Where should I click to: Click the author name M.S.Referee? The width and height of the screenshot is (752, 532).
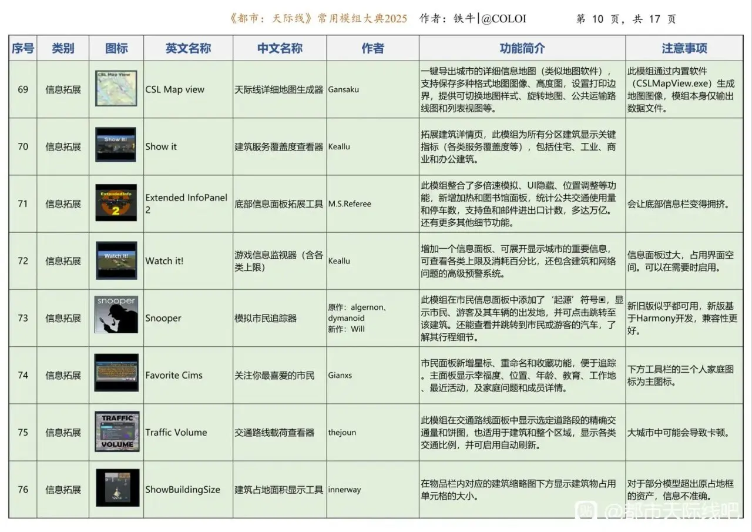click(350, 204)
